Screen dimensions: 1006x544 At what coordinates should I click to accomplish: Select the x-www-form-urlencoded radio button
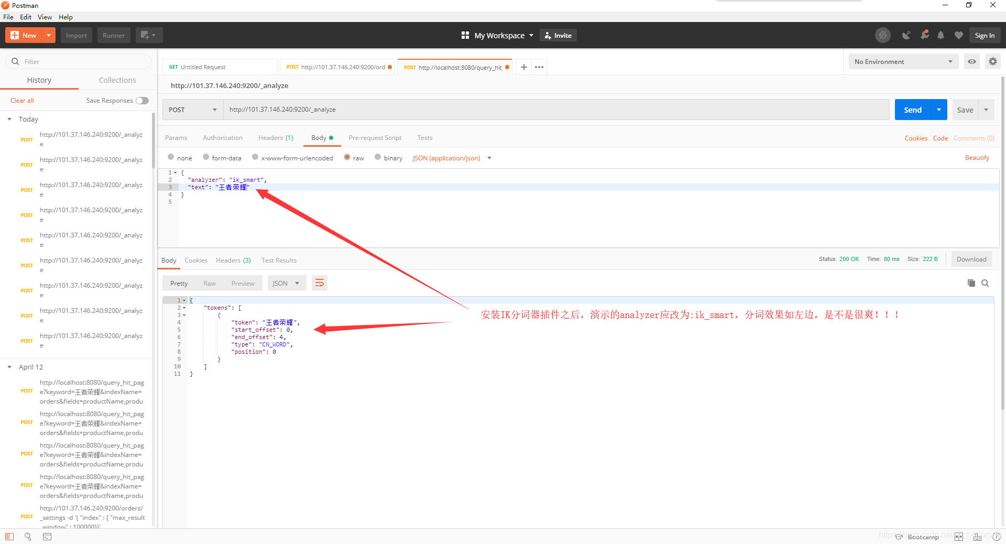(255, 157)
